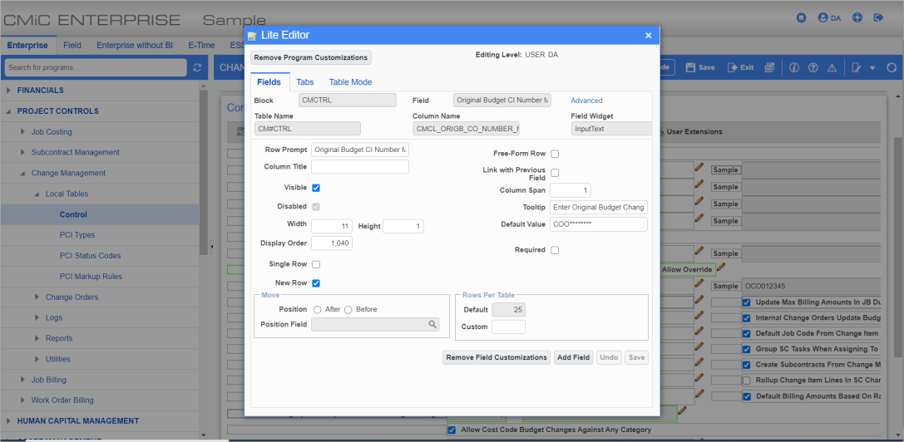904x442 pixels.
Task: Click the Column Title input field
Action: coord(360,167)
